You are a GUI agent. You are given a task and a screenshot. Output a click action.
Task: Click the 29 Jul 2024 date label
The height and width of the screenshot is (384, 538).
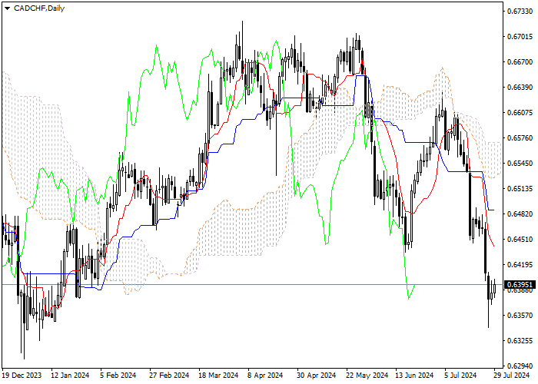click(512, 376)
